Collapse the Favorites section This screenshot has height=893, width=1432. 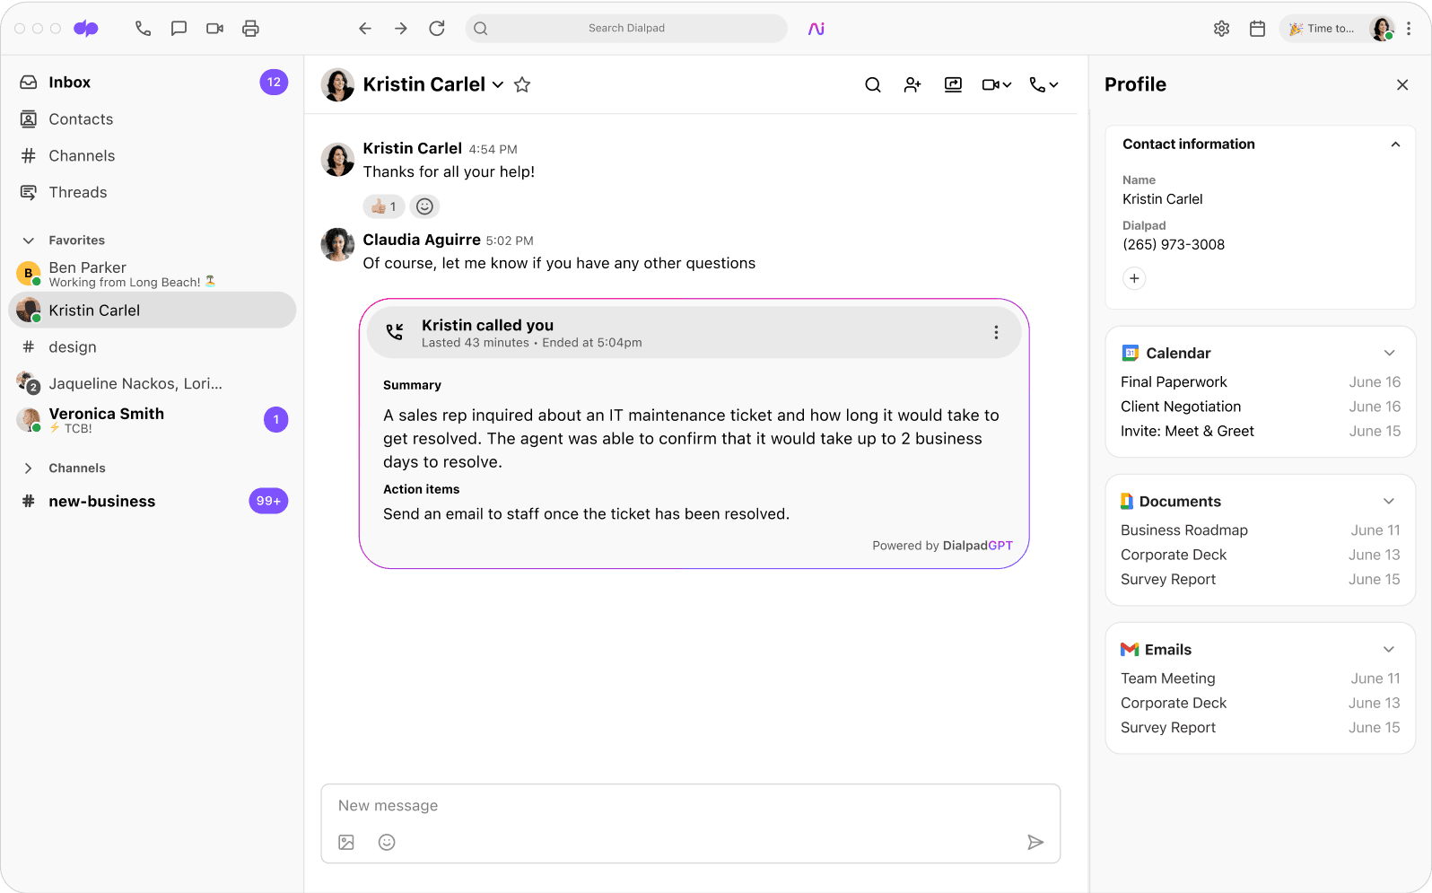[29, 241]
